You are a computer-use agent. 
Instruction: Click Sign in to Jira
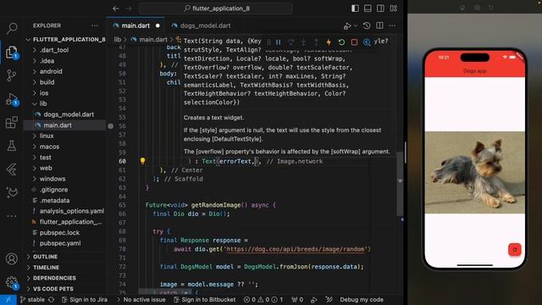pyautogui.click(x=85, y=299)
